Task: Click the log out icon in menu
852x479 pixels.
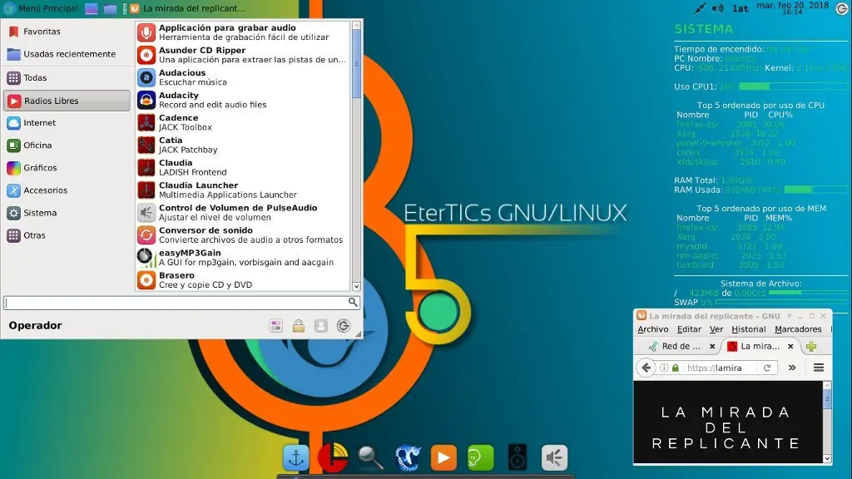Action: click(344, 326)
